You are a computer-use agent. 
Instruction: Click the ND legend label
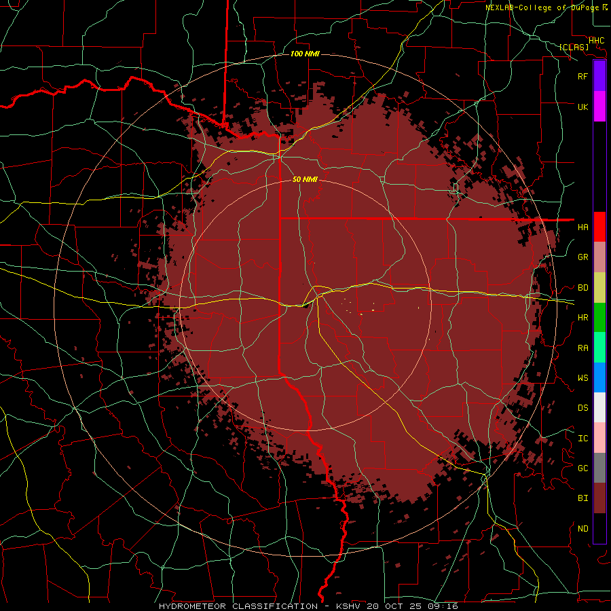coord(582,529)
